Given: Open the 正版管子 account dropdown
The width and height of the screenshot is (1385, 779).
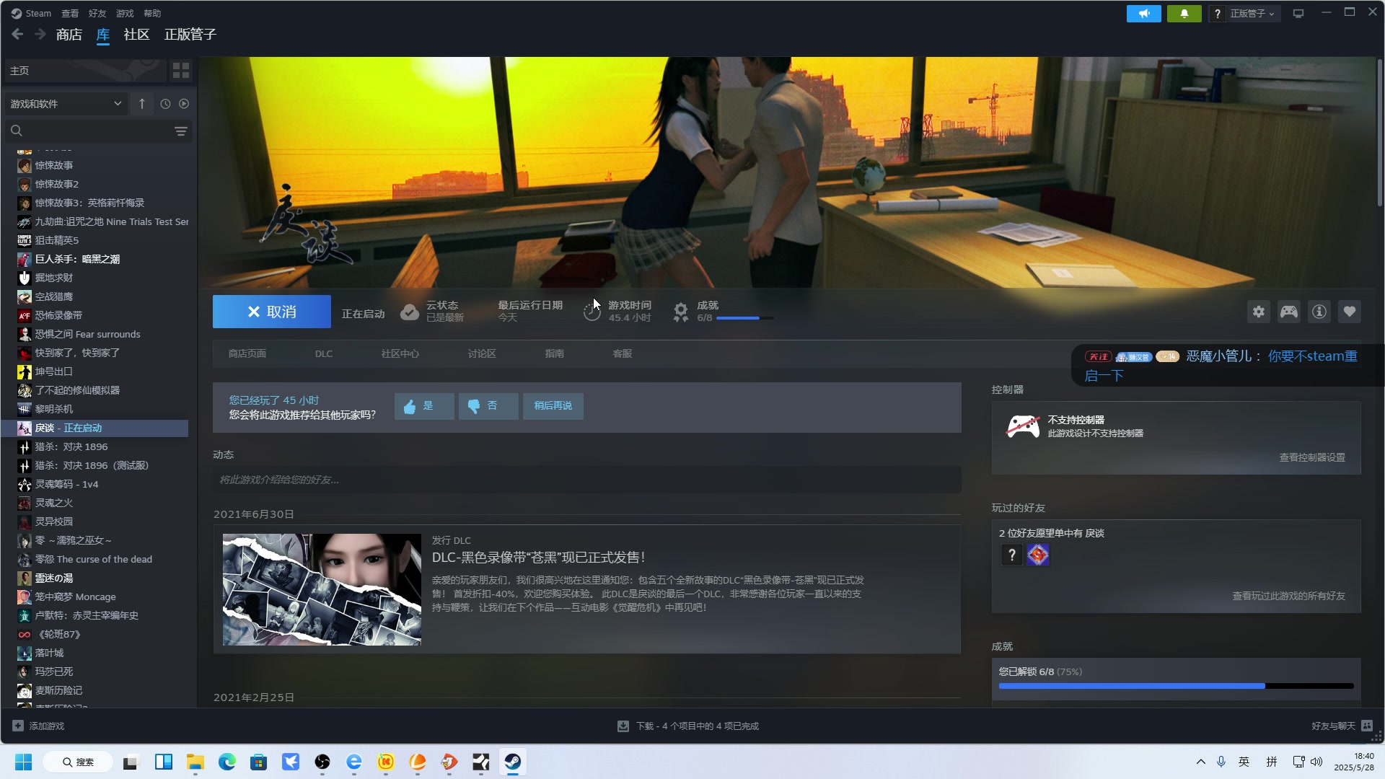Looking at the screenshot, I should pyautogui.click(x=1252, y=14).
